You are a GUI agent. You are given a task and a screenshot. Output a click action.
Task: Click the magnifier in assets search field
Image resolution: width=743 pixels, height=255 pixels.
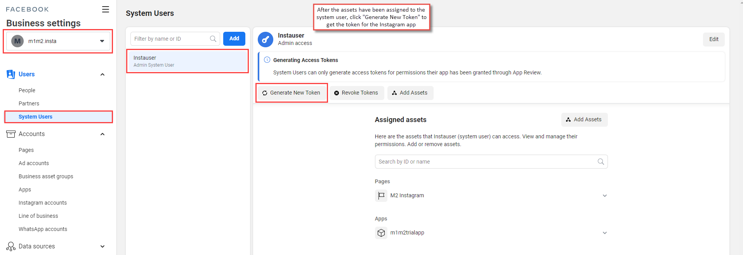pos(601,162)
